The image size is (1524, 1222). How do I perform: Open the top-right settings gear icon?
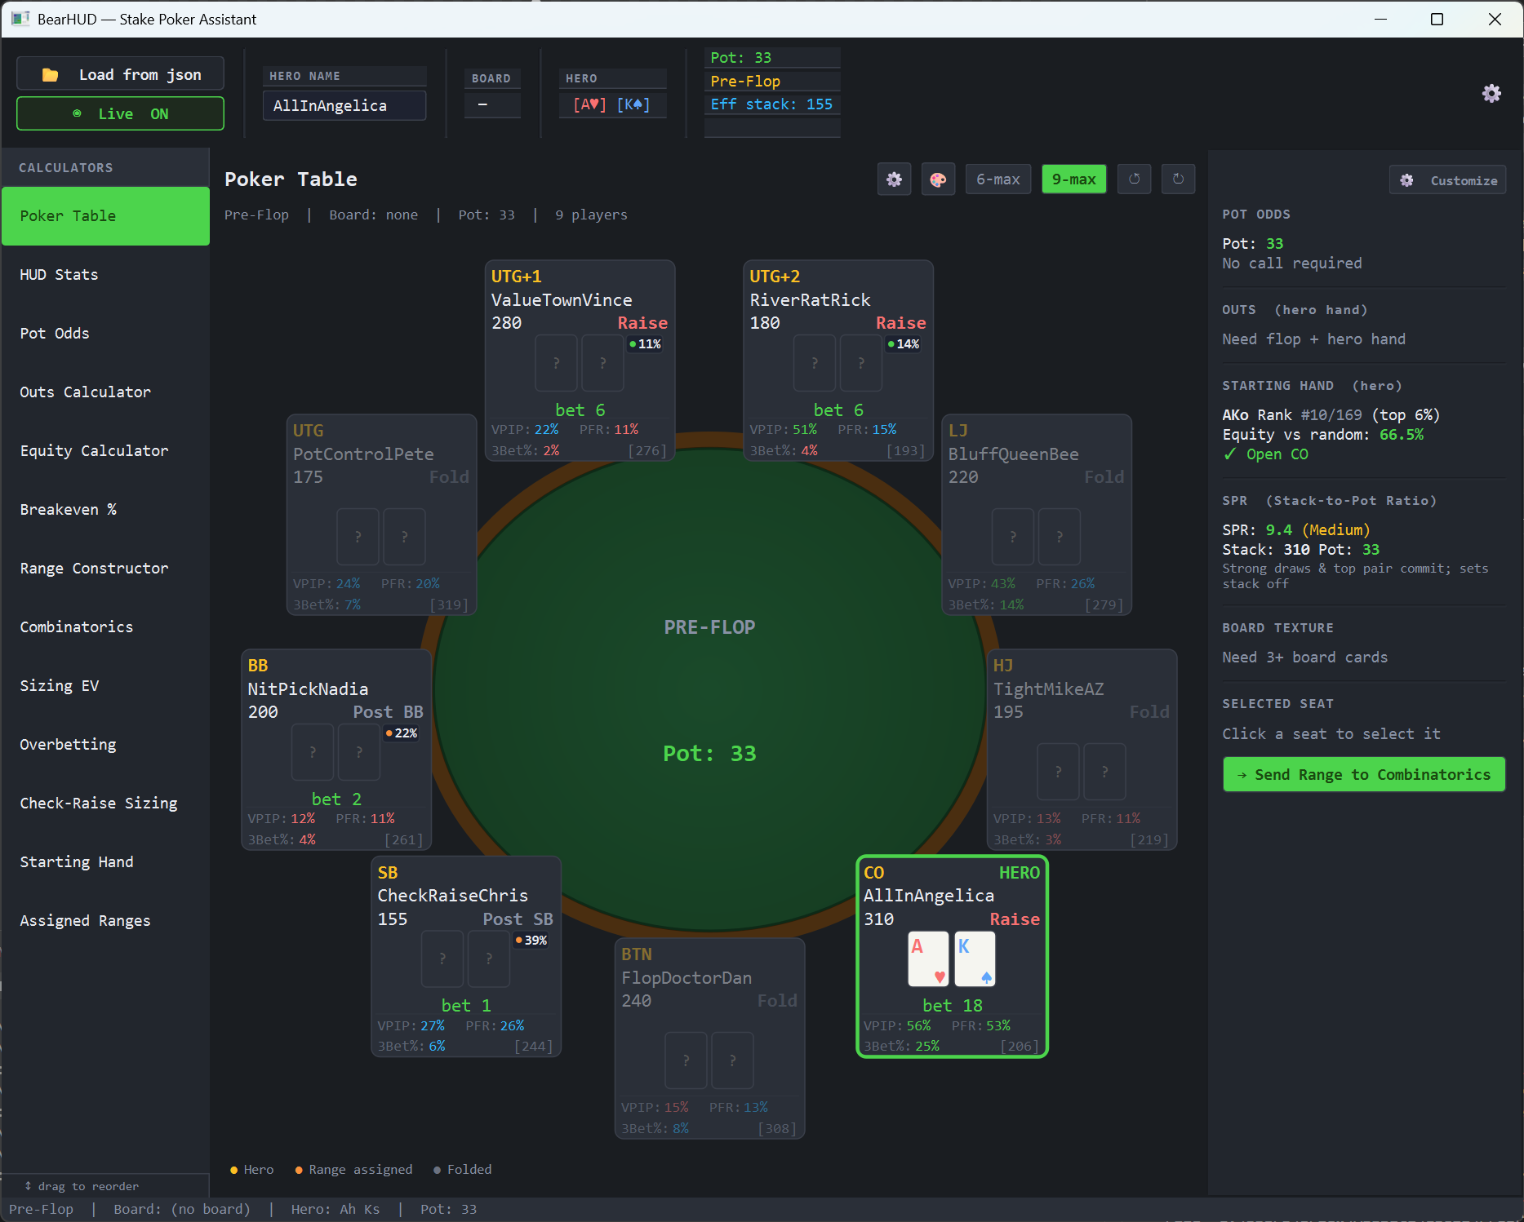click(x=1491, y=93)
